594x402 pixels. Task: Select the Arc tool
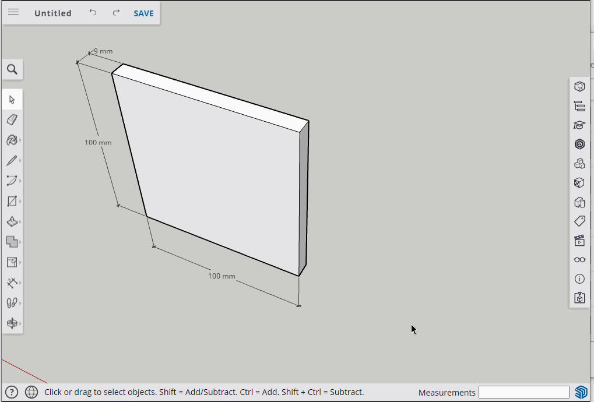click(x=12, y=181)
